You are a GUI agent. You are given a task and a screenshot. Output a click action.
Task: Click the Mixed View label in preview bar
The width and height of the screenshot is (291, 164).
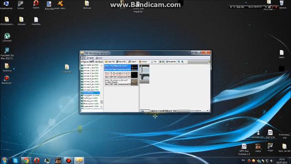pos(171,111)
